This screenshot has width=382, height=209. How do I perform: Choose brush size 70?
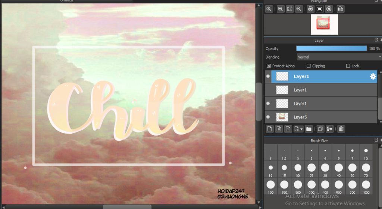coord(366,170)
